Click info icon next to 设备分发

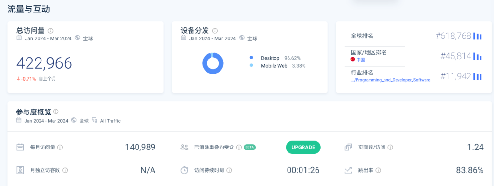tap(215, 31)
